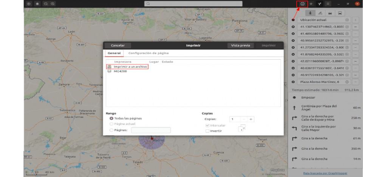
Task: Toggle the route planner button
Action: (x=320, y=4)
